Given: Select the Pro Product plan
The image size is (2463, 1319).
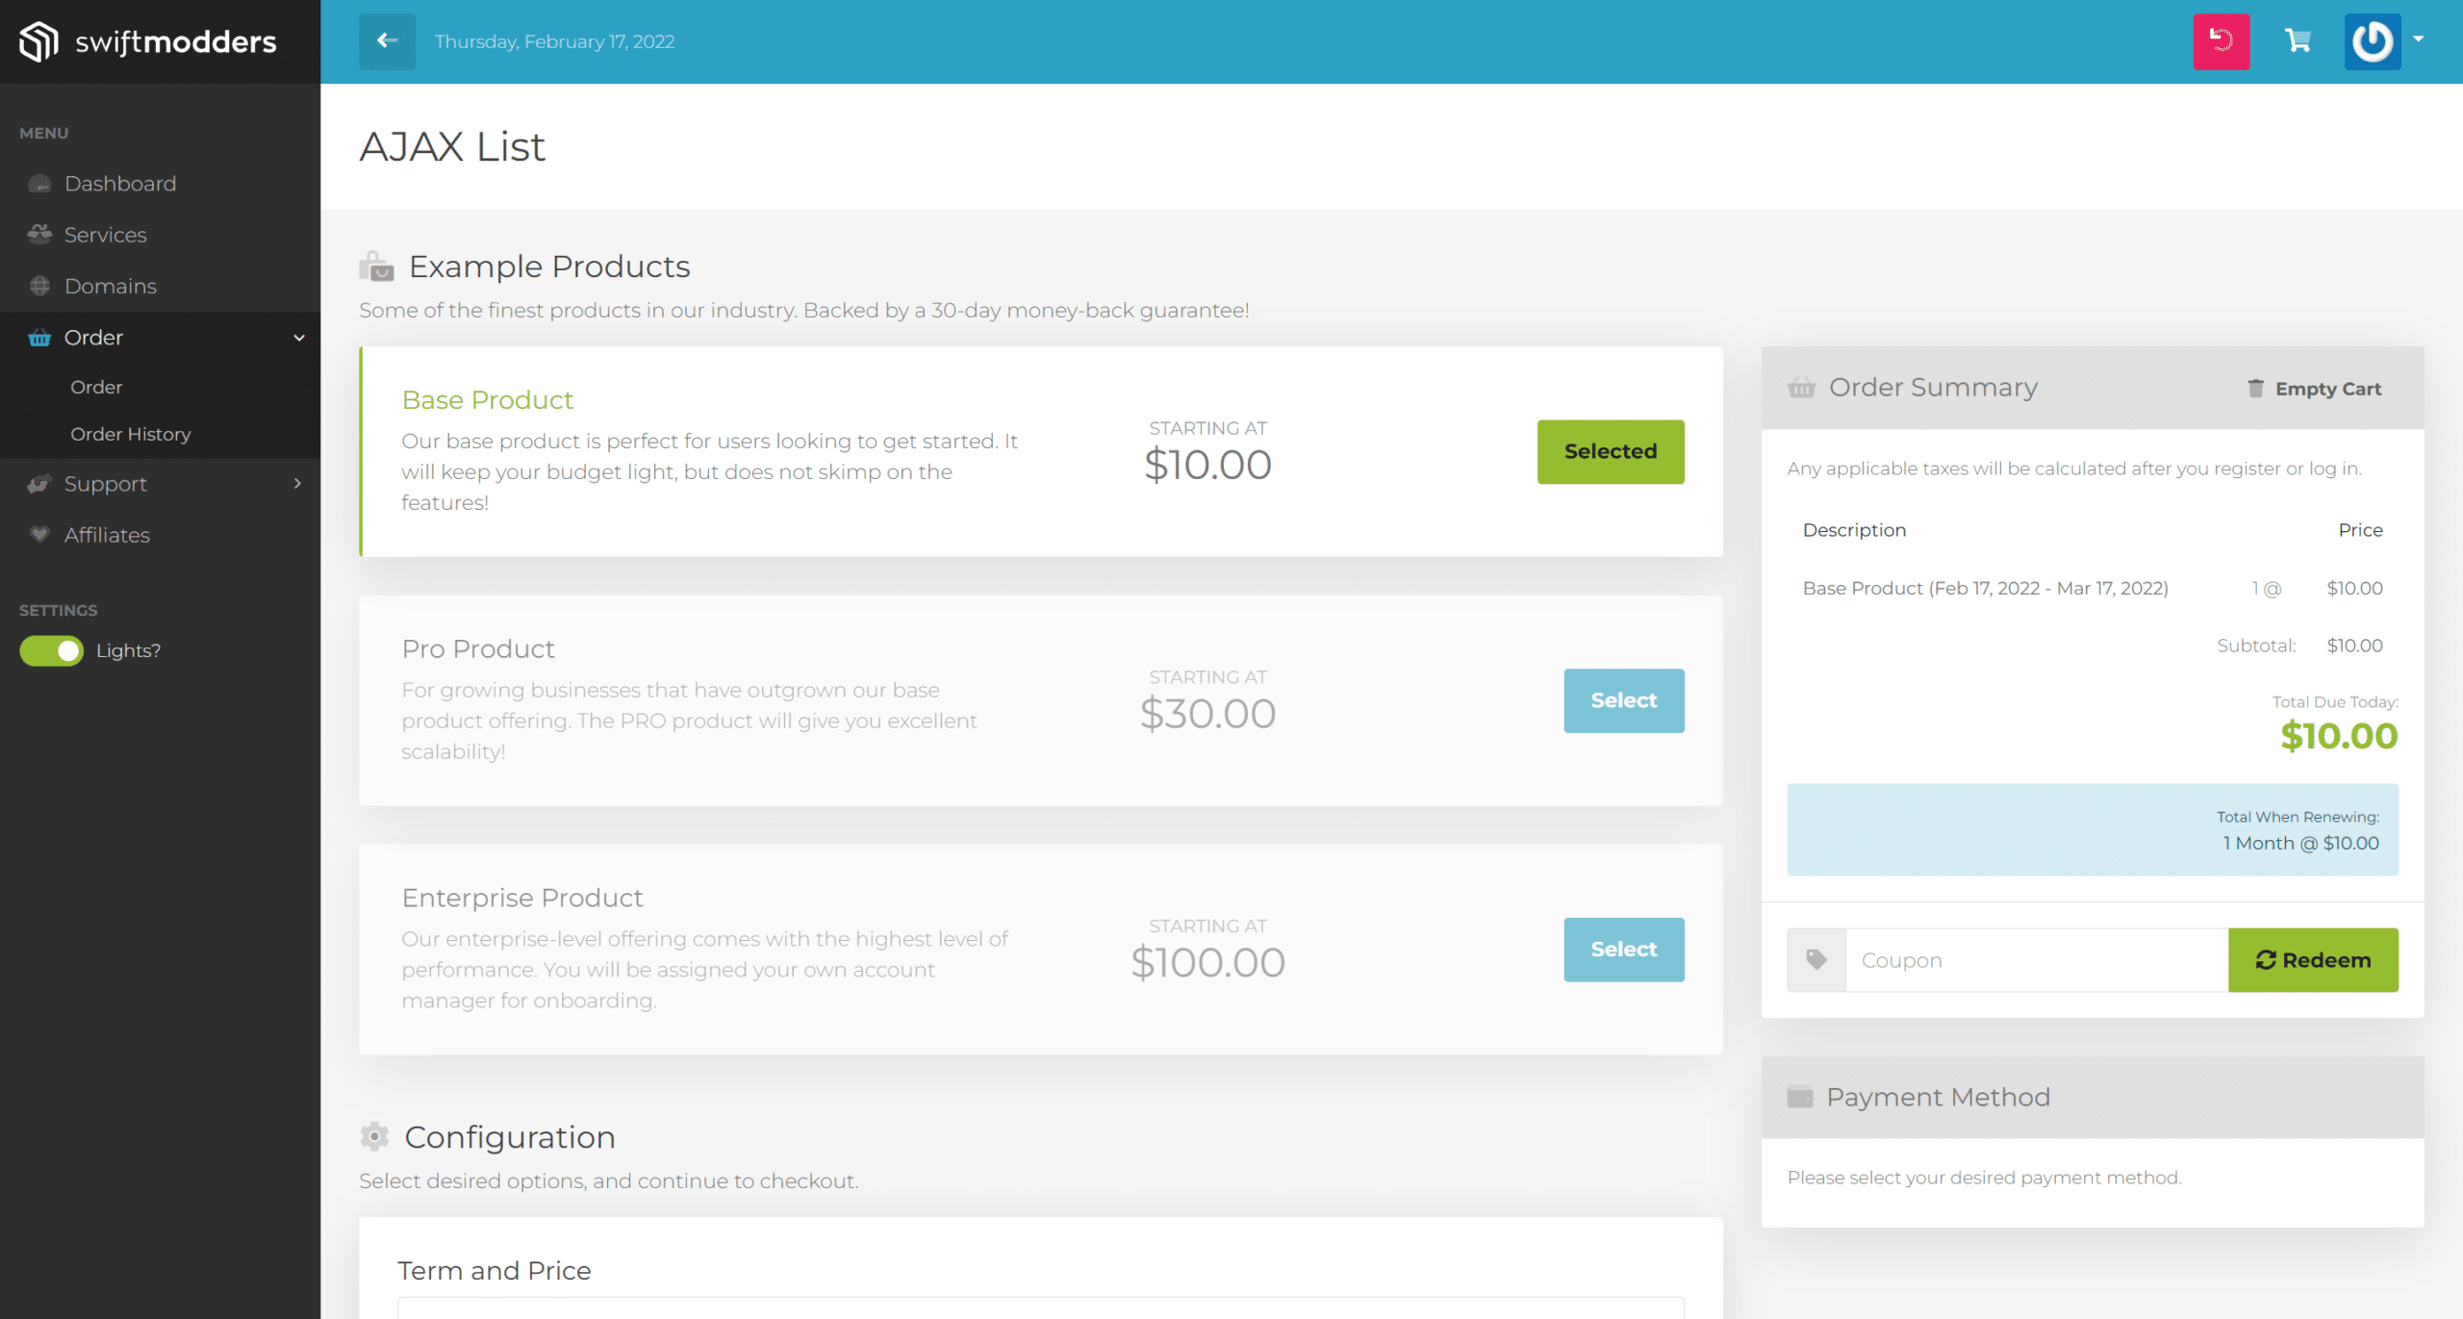Looking at the screenshot, I should click(x=1623, y=700).
